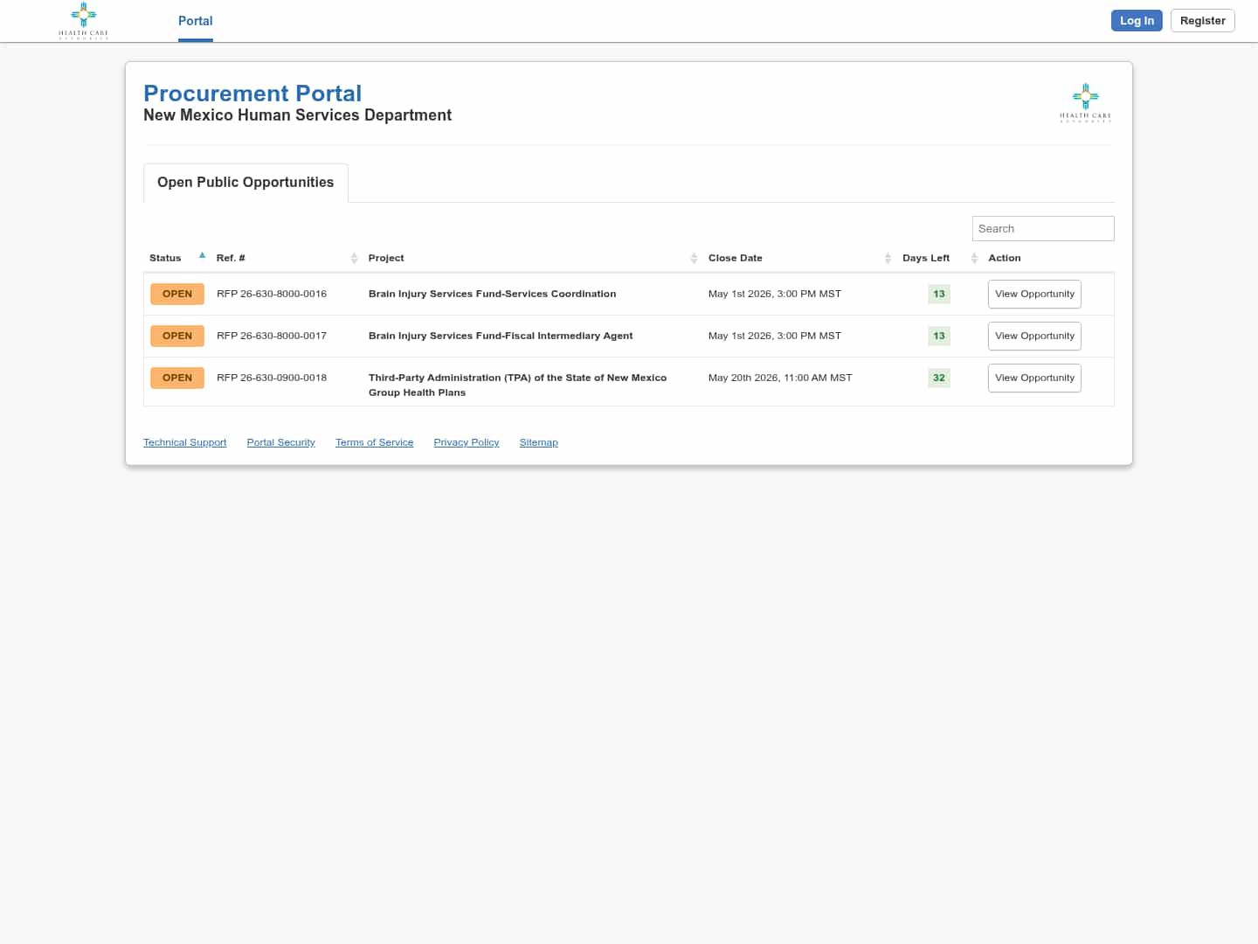Focus the opportunities Search field
The height and width of the screenshot is (944, 1258).
[x=1042, y=229]
